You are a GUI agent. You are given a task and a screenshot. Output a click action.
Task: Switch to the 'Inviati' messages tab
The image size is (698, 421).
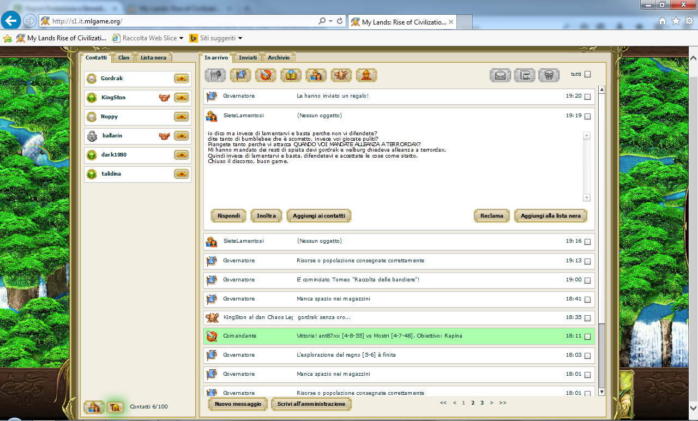pyautogui.click(x=248, y=57)
